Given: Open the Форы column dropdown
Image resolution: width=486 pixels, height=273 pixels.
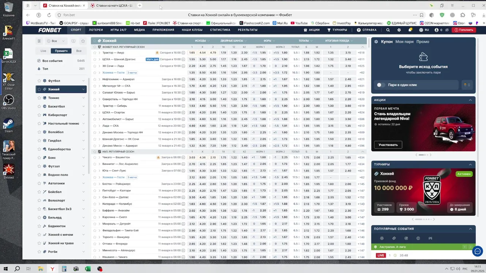Looking at the screenshot, I should coord(269,41).
